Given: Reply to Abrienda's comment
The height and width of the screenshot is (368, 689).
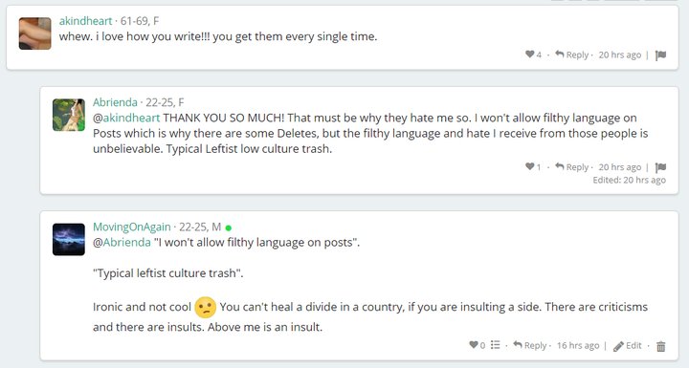Looking at the screenshot, I should tap(571, 167).
